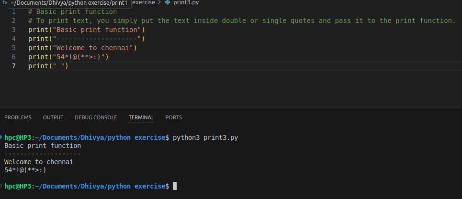Select the TERMINAL tab
462x199 pixels.
pos(141,117)
